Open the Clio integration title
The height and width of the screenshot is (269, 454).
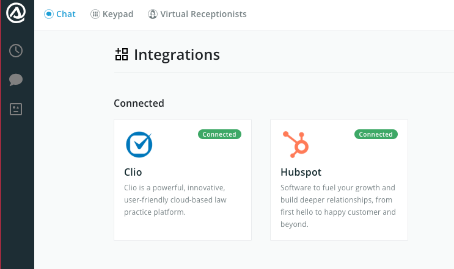coord(133,172)
